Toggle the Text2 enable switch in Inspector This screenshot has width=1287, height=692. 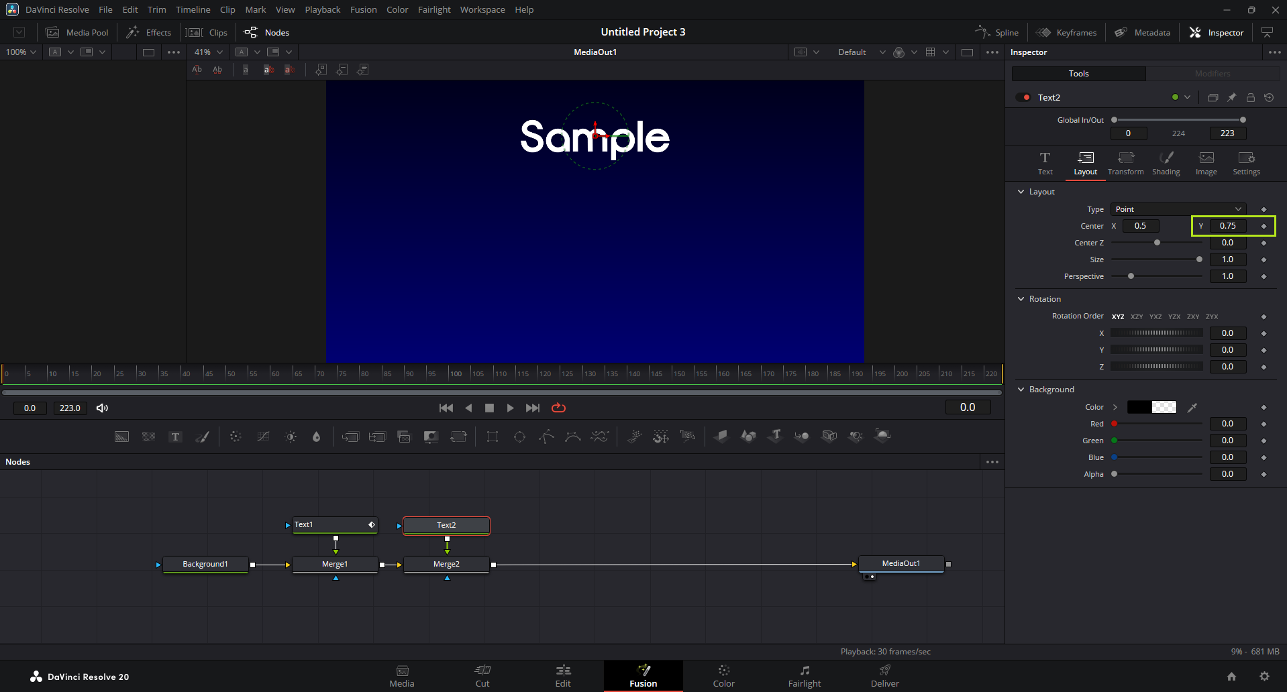coord(1023,97)
